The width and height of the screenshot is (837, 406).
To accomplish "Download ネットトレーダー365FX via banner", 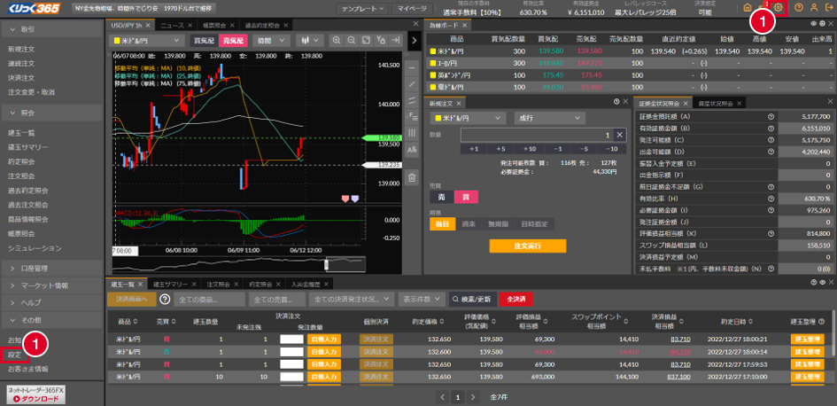I will [x=35, y=394].
